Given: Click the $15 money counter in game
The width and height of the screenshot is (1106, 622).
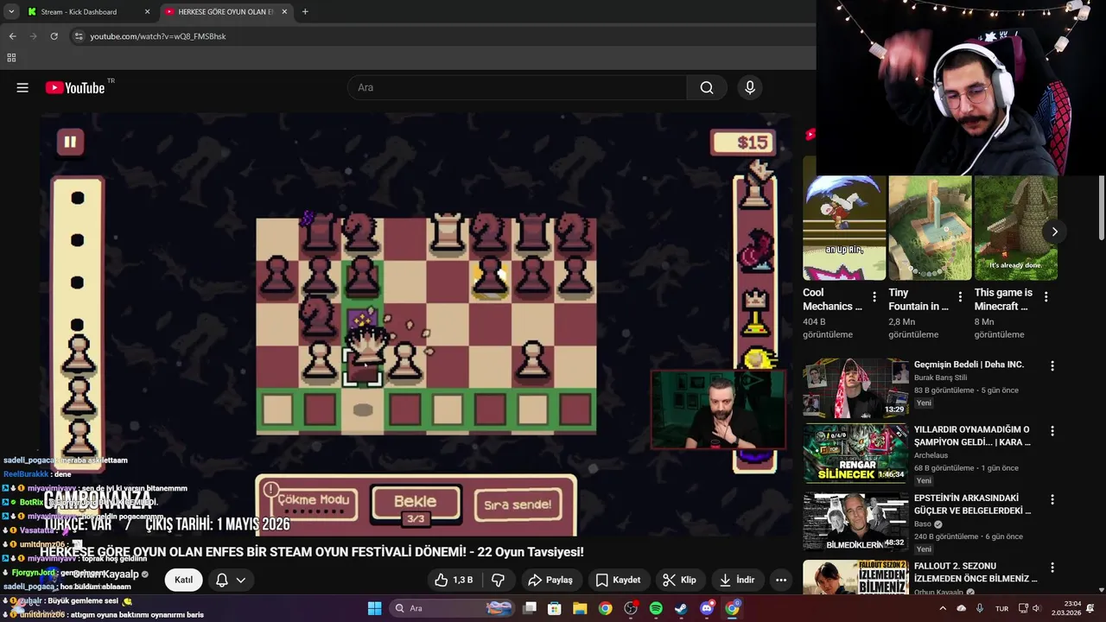Looking at the screenshot, I should coord(743,143).
